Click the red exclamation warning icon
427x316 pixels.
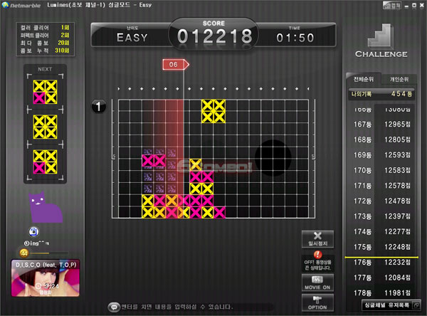(318, 254)
